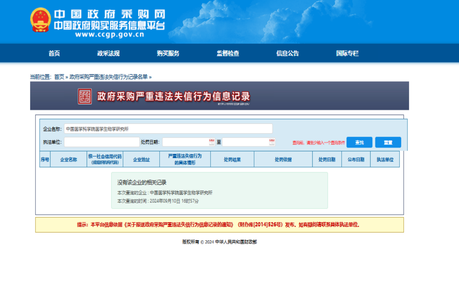Click the 没有该企业的相关记录 message
The height and width of the screenshot is (289, 459).
click(142, 182)
